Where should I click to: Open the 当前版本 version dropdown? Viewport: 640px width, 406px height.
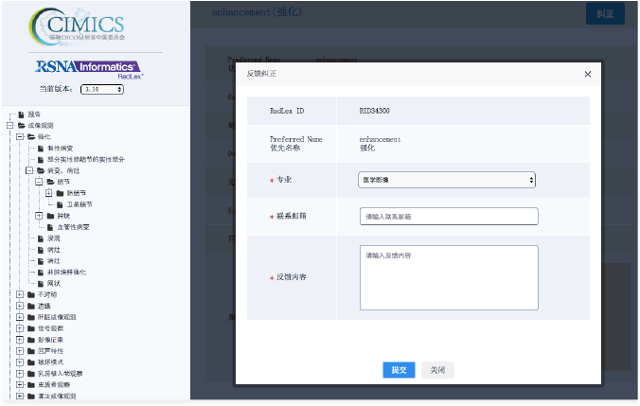coord(102,89)
